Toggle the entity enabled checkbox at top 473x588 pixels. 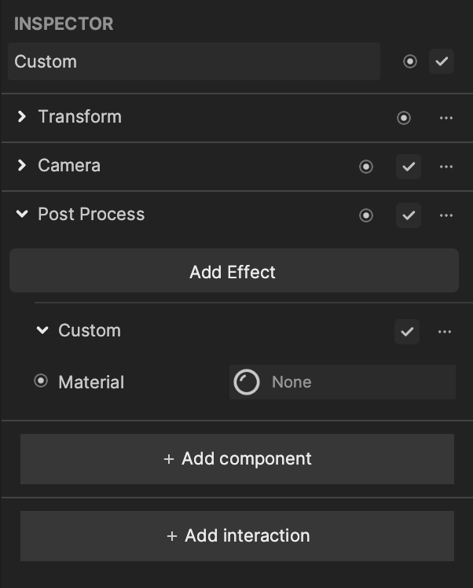click(442, 61)
